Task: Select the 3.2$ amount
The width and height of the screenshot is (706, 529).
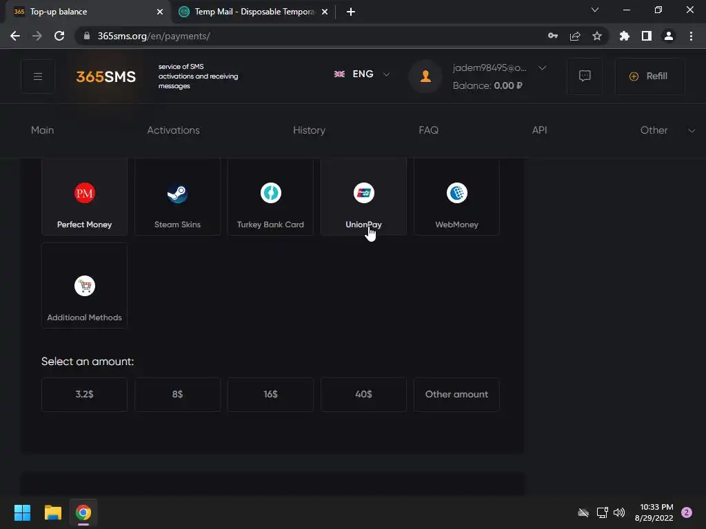Action: (x=84, y=395)
